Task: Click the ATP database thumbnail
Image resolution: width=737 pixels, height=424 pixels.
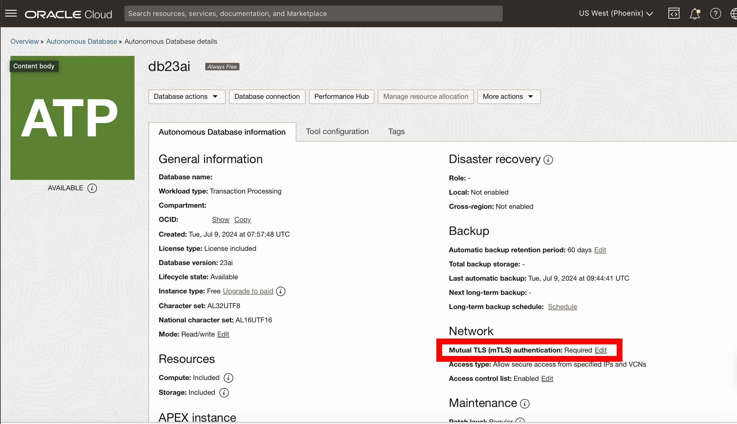Action: pyautogui.click(x=72, y=118)
